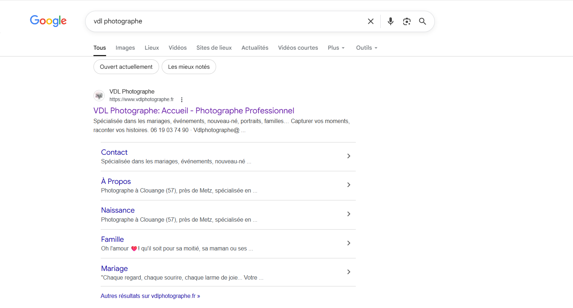This screenshot has height=308, width=573.
Task: Click chevron arrow on Naissance row
Action: 349,214
